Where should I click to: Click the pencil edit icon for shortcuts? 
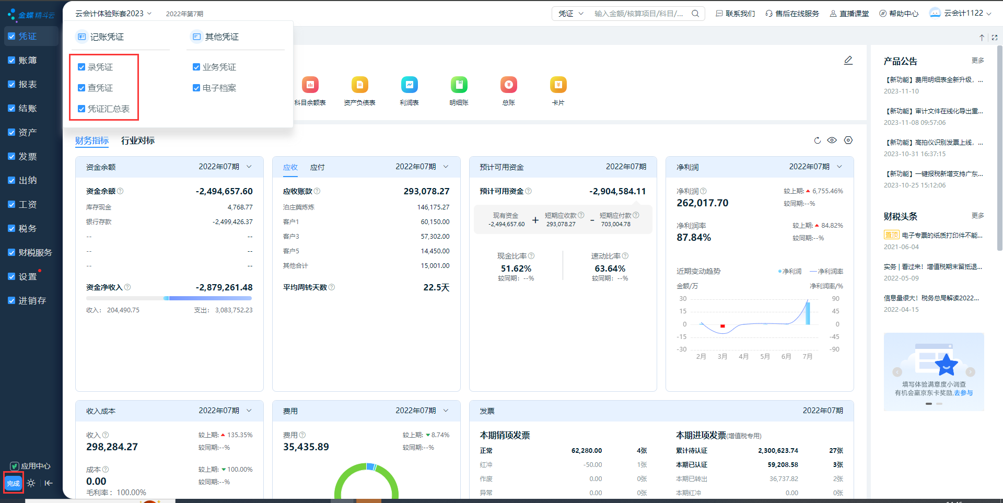pos(848,61)
